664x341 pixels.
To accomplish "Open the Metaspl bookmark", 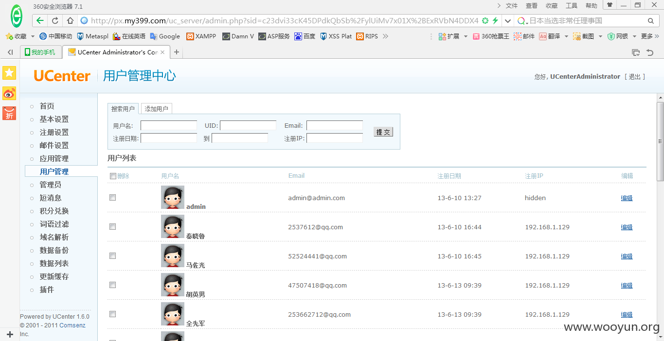I will click(x=93, y=36).
